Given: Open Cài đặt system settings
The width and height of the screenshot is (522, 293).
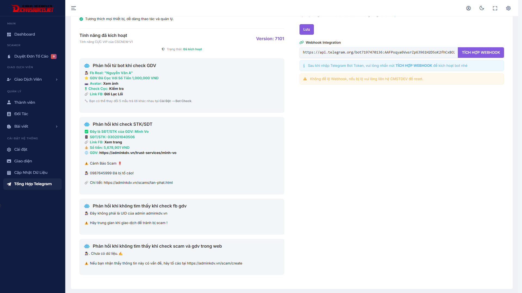Looking at the screenshot, I should 21,149.
